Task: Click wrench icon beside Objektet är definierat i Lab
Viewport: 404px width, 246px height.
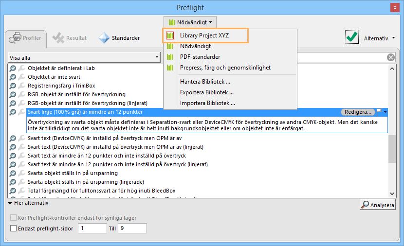Action: 22,68
